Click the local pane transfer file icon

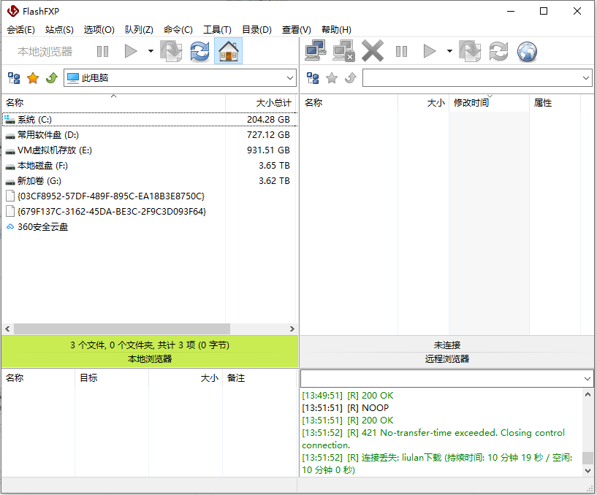pos(171,51)
